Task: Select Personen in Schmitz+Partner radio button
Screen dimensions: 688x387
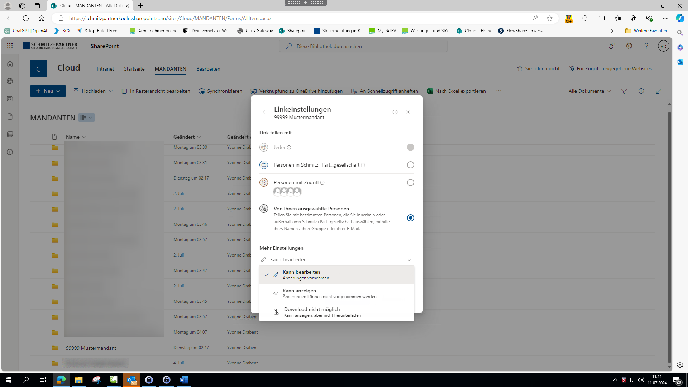Action: pos(411,165)
